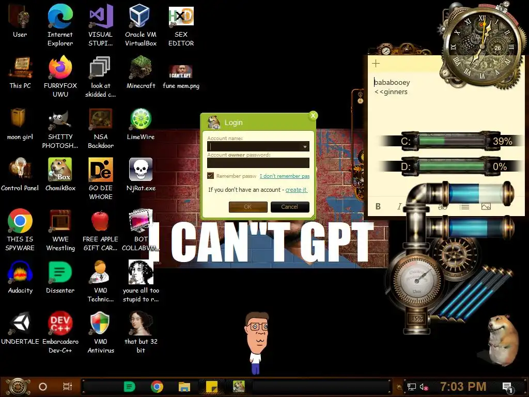Close the Login dialog with X
This screenshot has height=397, width=529.
point(313,116)
